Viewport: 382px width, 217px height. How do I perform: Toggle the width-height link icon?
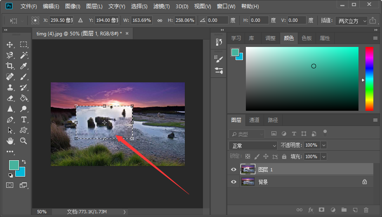tap(160, 20)
